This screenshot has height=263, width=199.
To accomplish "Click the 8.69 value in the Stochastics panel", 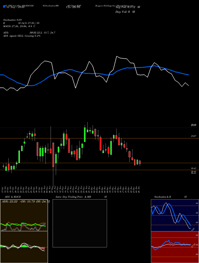I will point(193,229).
